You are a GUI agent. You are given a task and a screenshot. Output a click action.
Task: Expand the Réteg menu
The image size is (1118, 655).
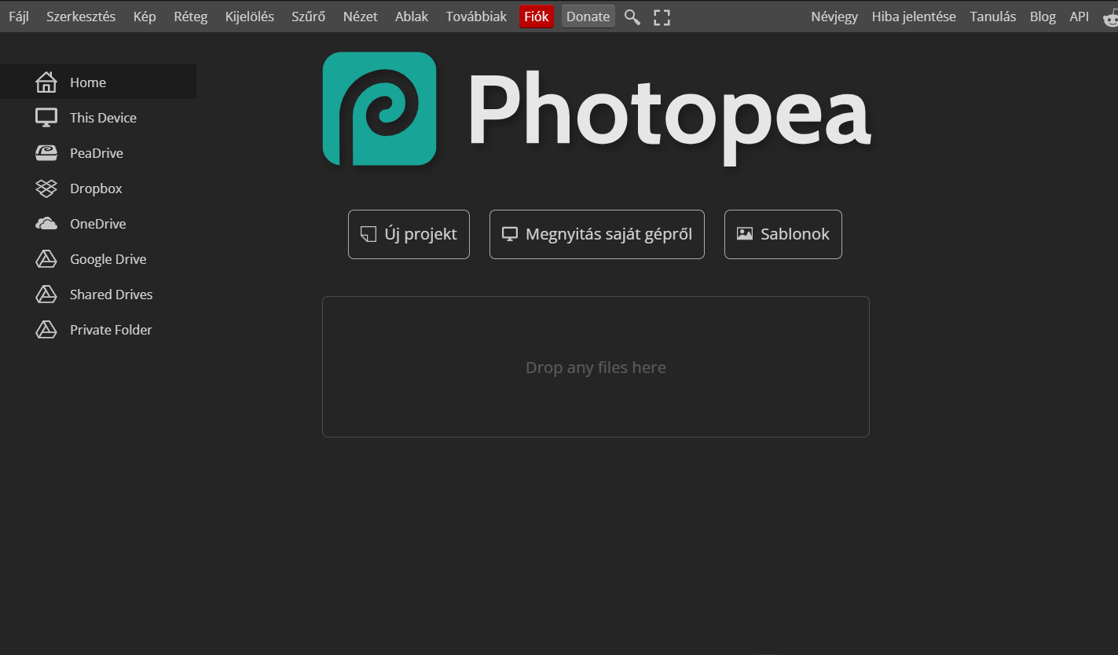pyautogui.click(x=190, y=16)
